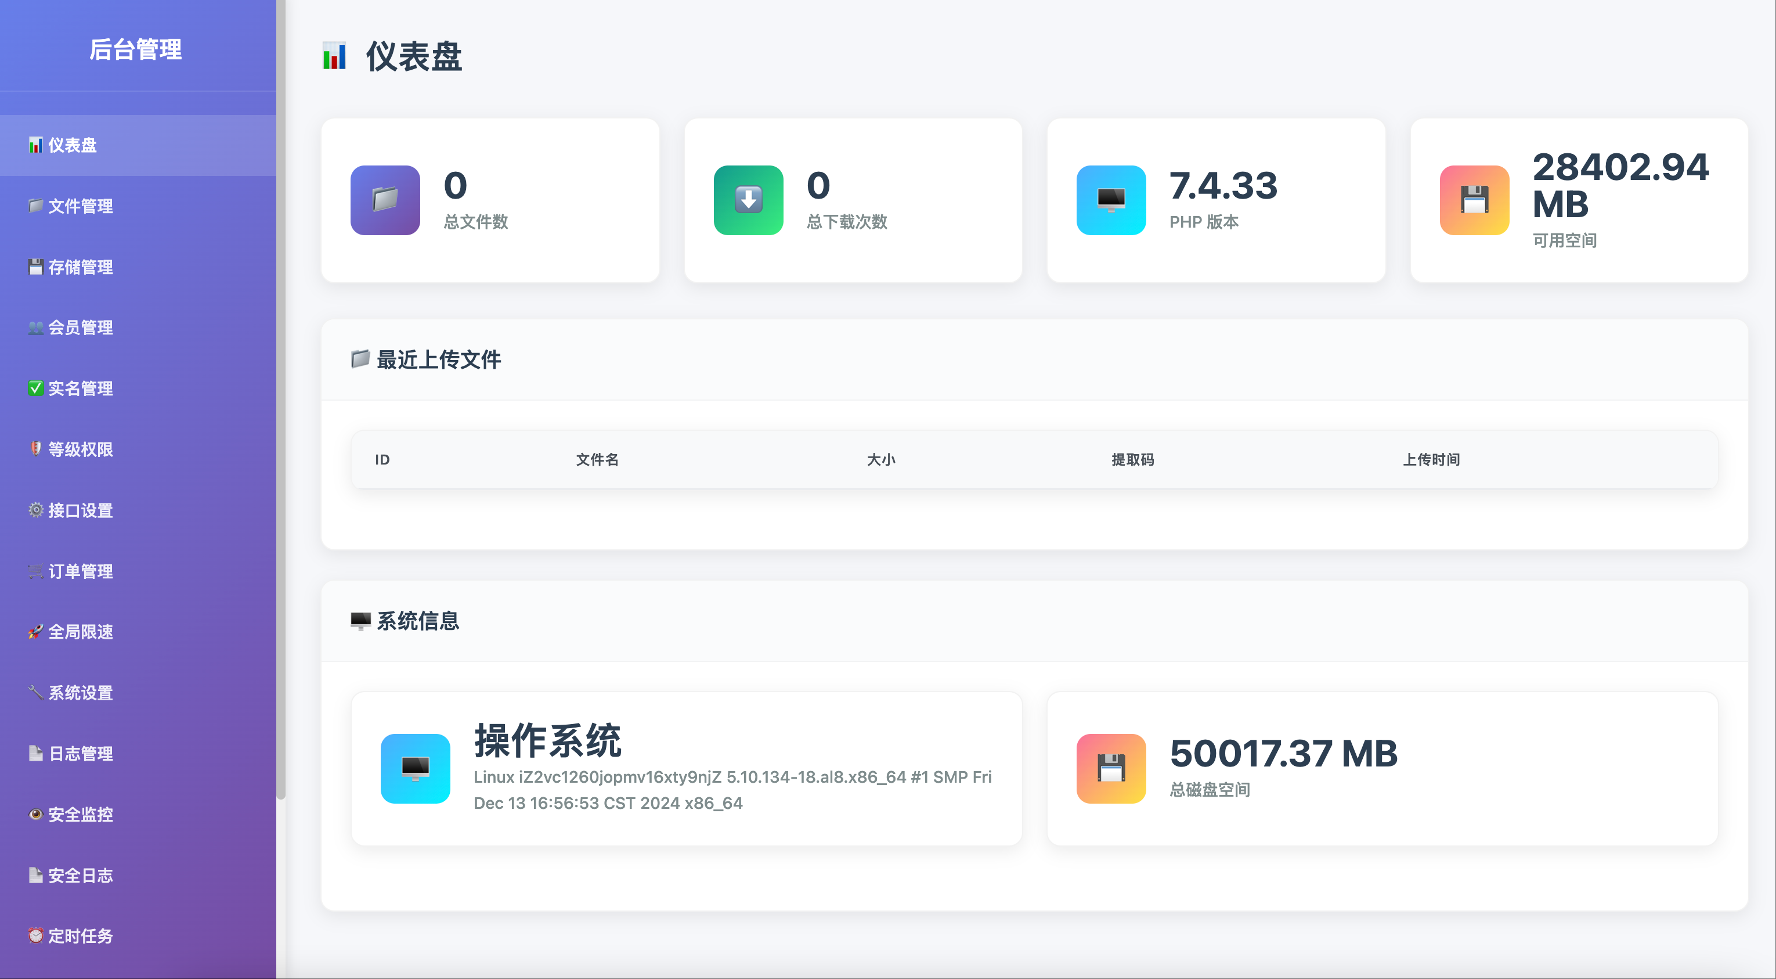Click the 总下载次数 label
Viewport: 1776px width, 979px height.
coord(847,222)
